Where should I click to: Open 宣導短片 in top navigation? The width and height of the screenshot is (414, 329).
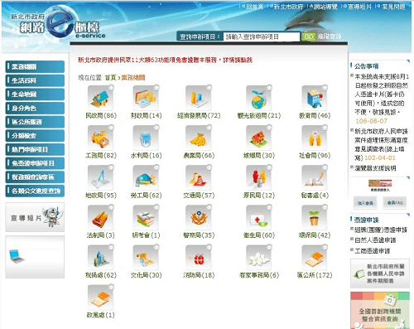coord(359,7)
